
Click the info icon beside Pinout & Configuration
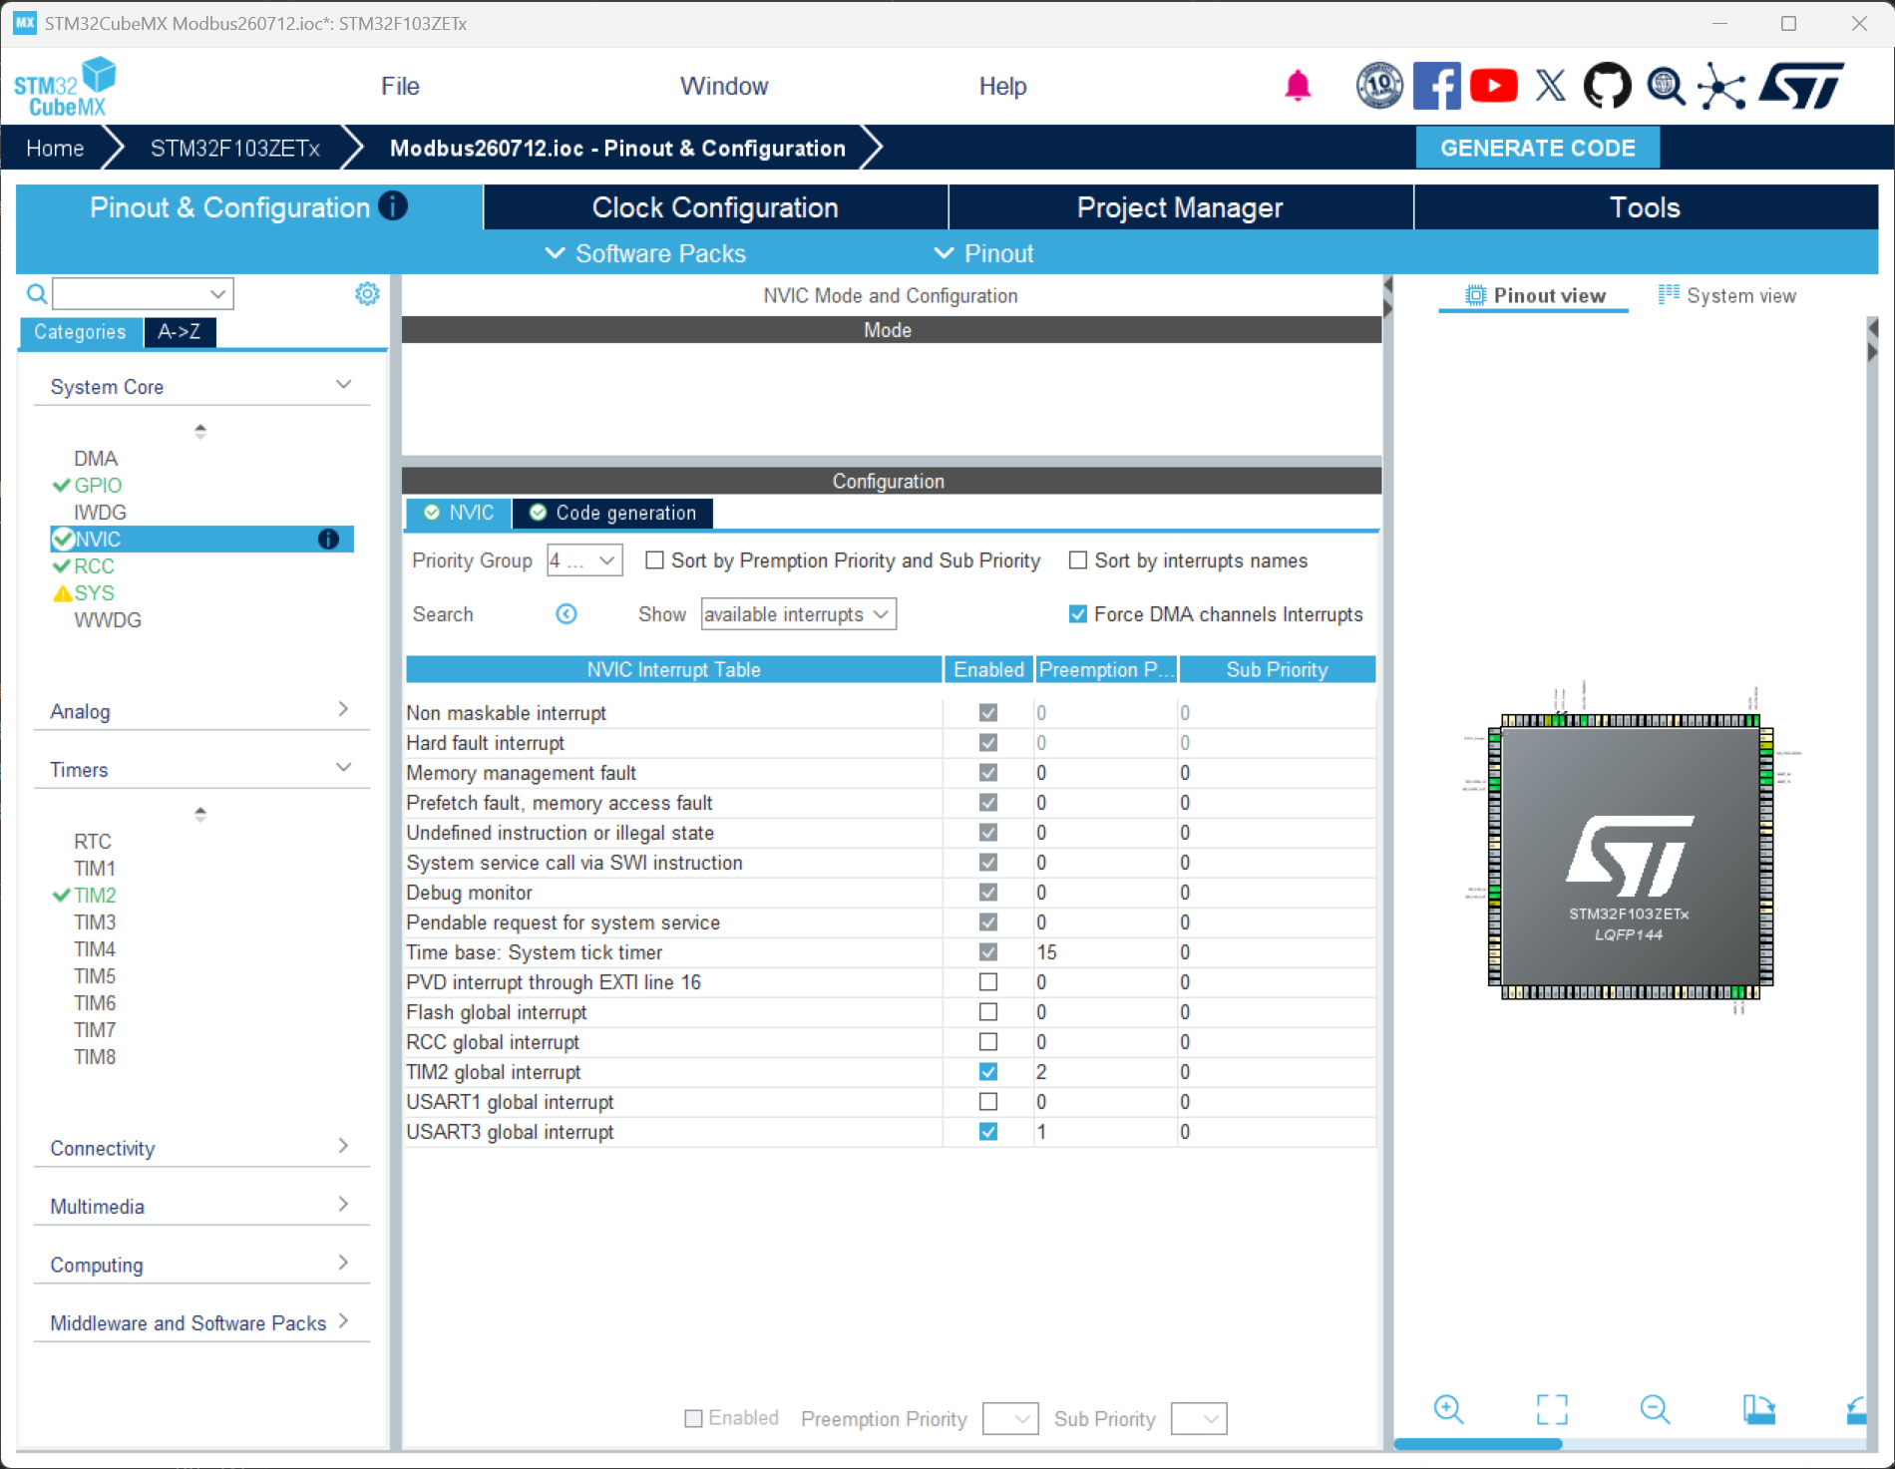click(x=393, y=205)
